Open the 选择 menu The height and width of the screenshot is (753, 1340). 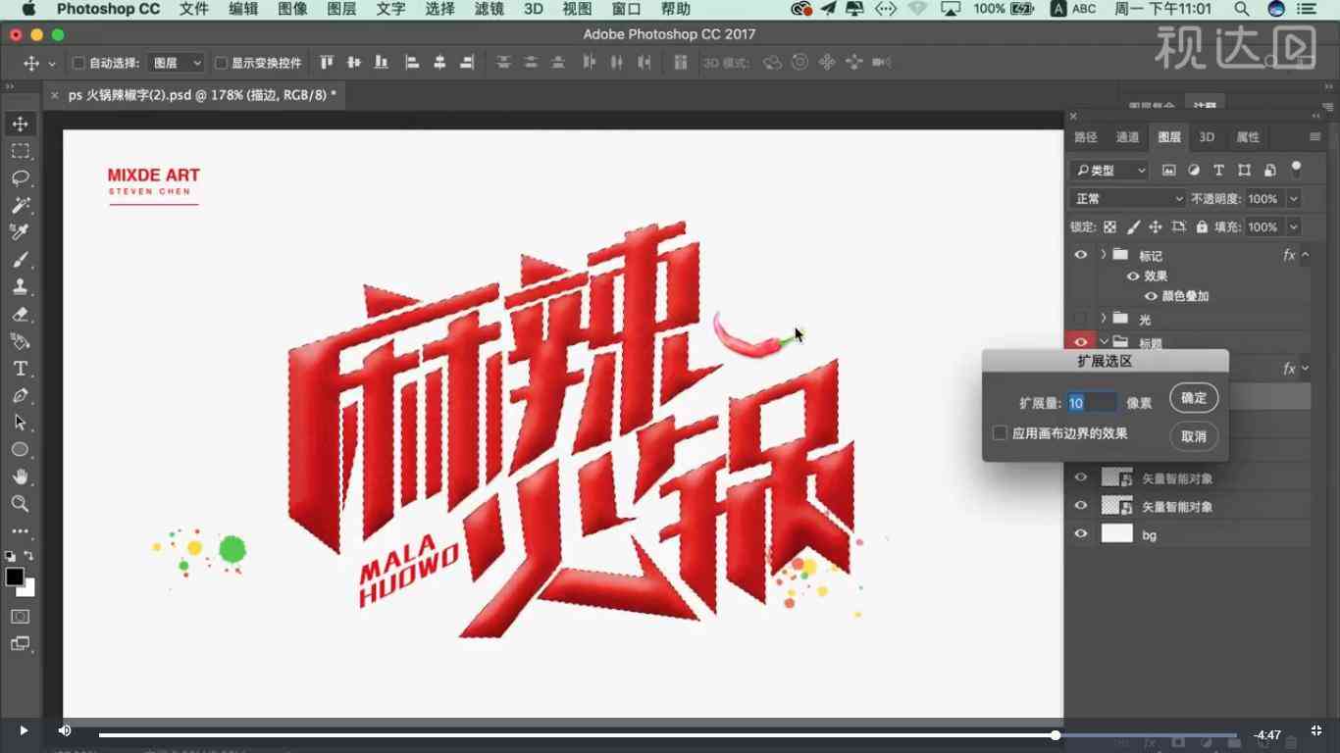(440, 9)
